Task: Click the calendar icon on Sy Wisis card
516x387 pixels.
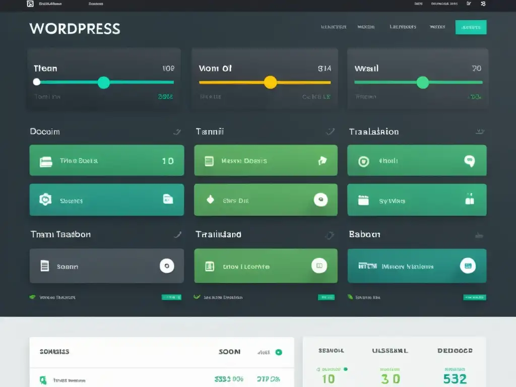Action: coord(363,200)
